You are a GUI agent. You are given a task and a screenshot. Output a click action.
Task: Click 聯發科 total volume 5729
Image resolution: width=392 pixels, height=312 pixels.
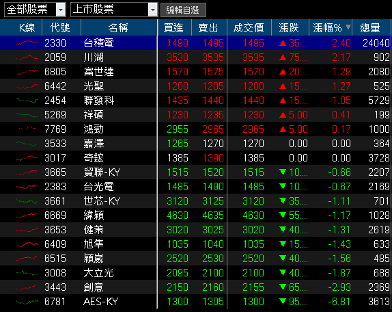tap(379, 101)
